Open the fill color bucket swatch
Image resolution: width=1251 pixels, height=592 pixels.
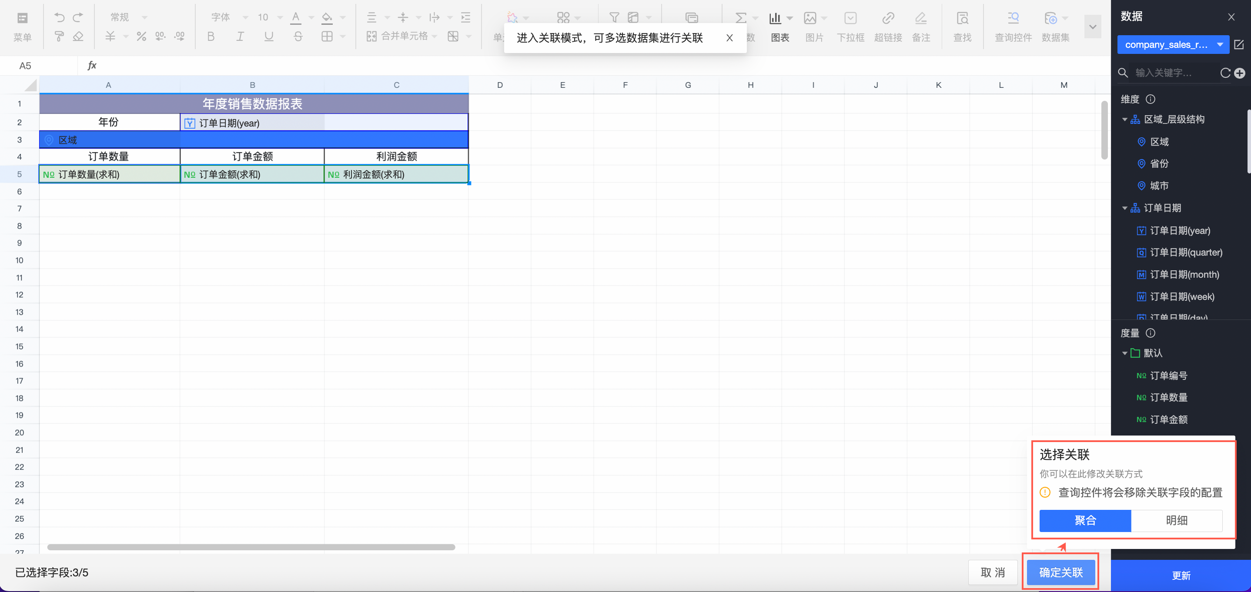pos(327,17)
